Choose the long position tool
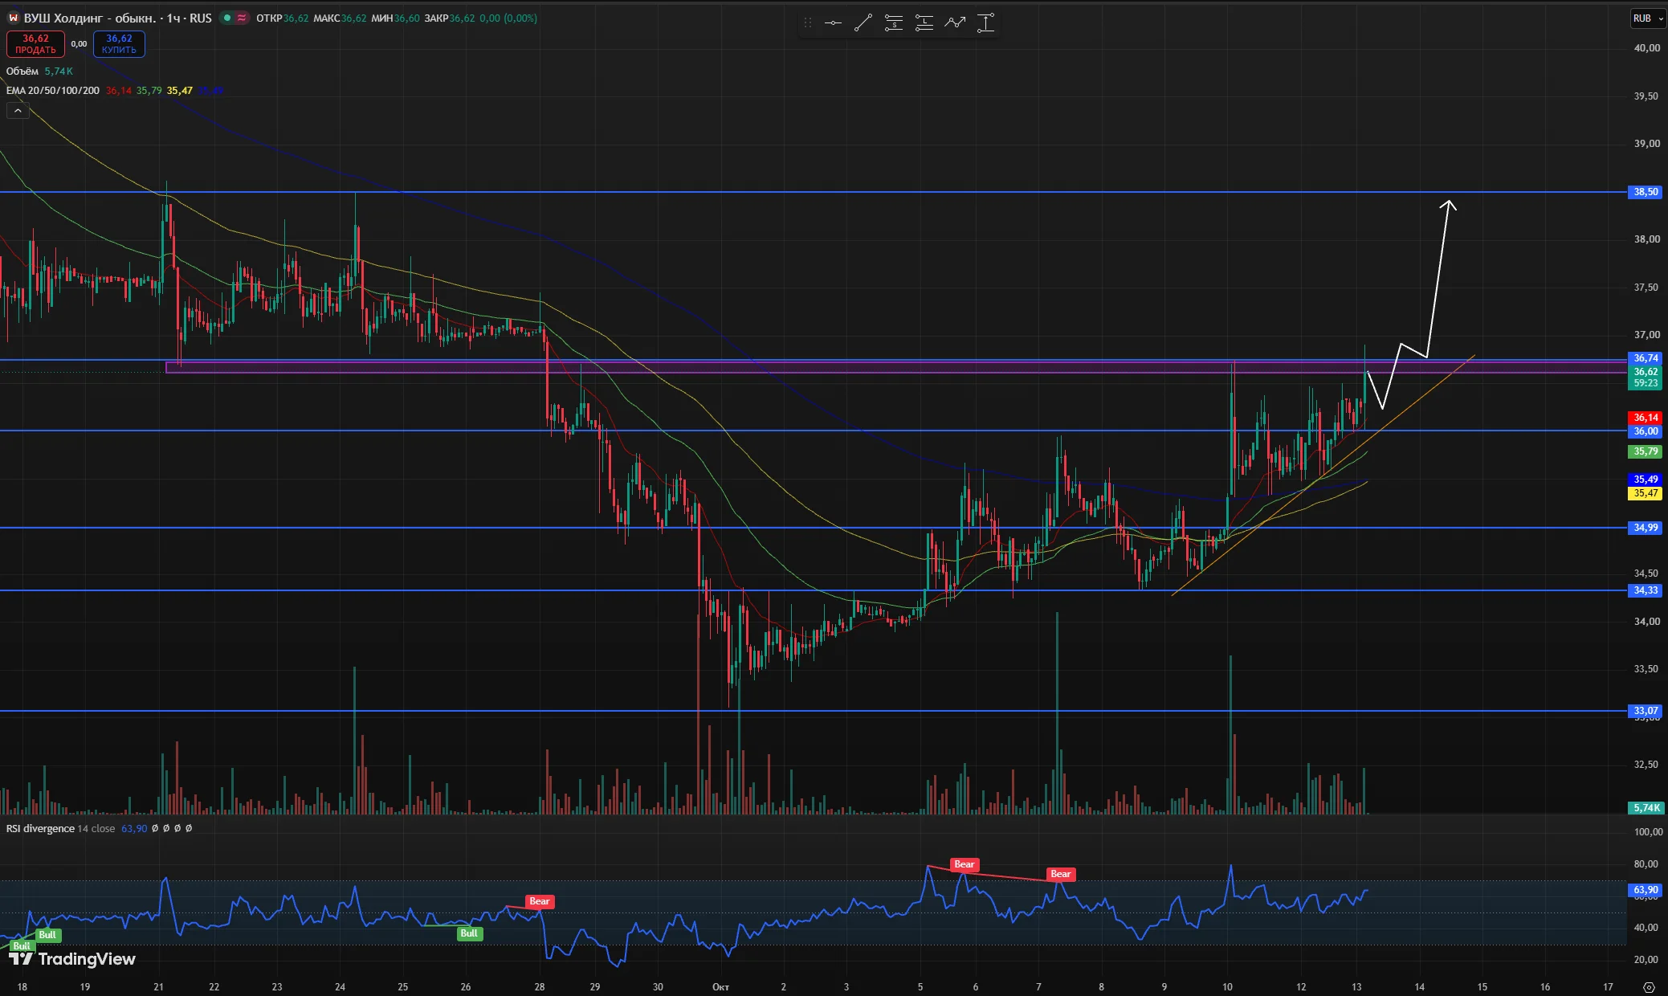This screenshot has width=1668, height=996. (x=924, y=23)
